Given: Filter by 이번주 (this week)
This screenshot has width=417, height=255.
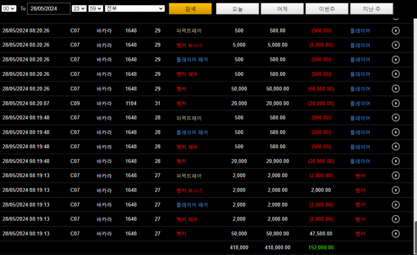Looking at the screenshot, I should click(327, 9).
